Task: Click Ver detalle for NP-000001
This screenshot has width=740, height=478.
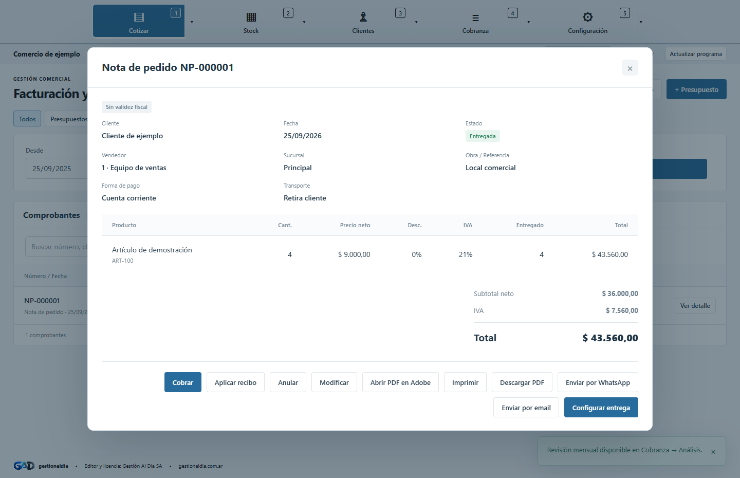Action: point(695,306)
